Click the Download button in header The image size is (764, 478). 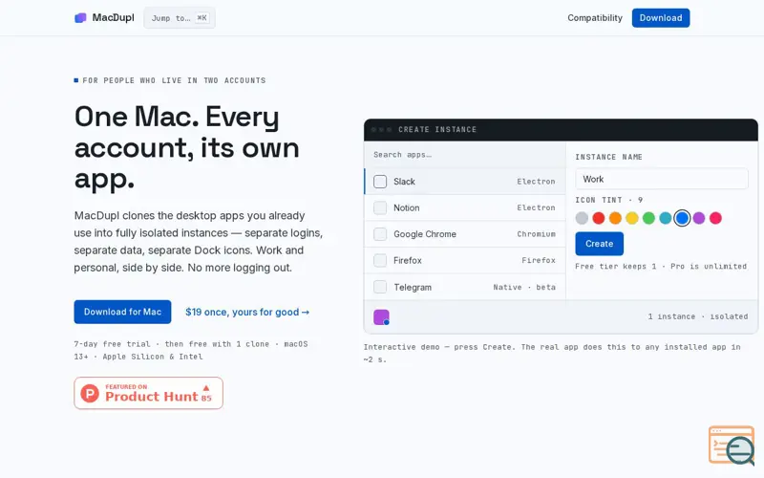tap(661, 18)
